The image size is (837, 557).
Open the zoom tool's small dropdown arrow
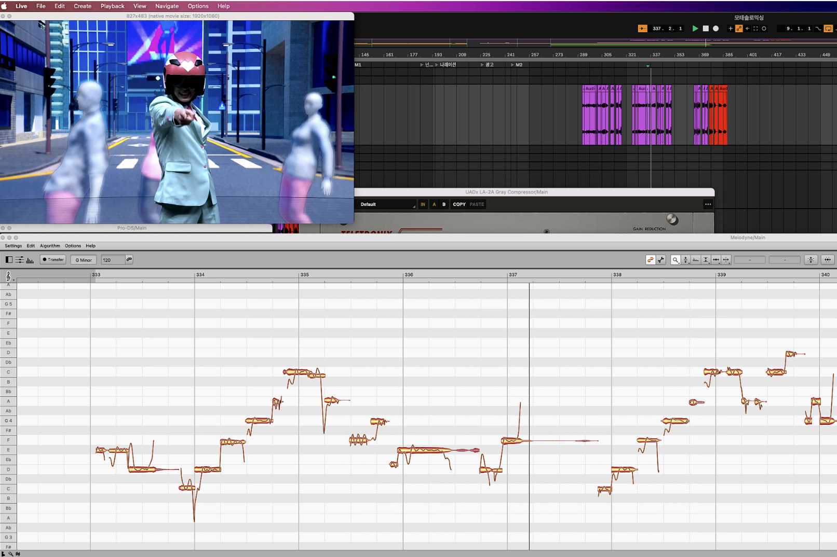679,263
